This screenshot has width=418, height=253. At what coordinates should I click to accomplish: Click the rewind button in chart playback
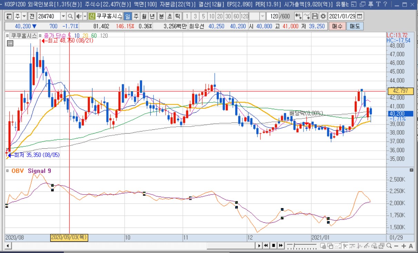point(266,246)
